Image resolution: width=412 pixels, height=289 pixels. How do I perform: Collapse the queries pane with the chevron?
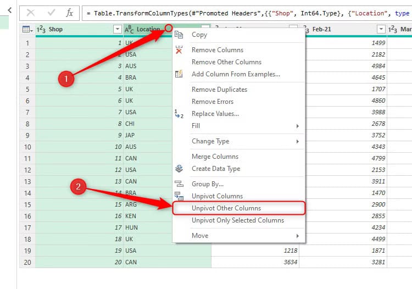(10, 10)
